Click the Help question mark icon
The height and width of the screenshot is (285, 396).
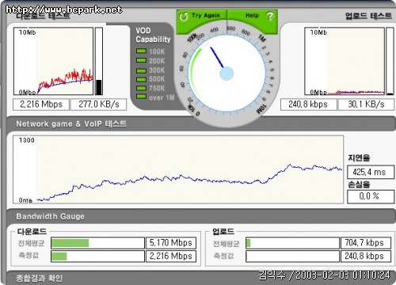coord(270,17)
